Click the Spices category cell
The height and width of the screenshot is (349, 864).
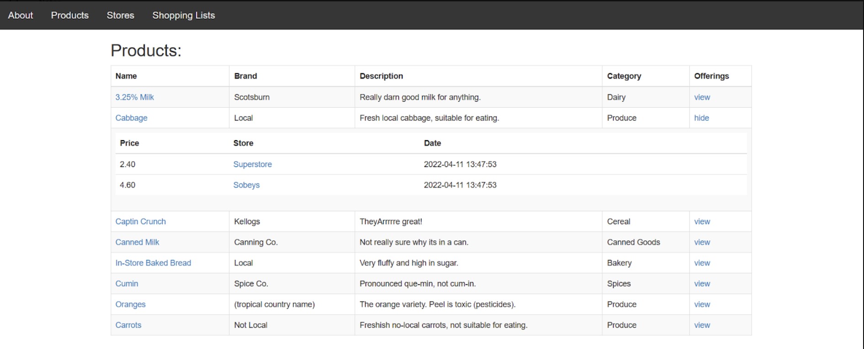646,284
